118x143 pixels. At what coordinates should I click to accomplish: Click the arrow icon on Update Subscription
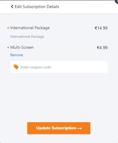pyautogui.click(x=79, y=128)
